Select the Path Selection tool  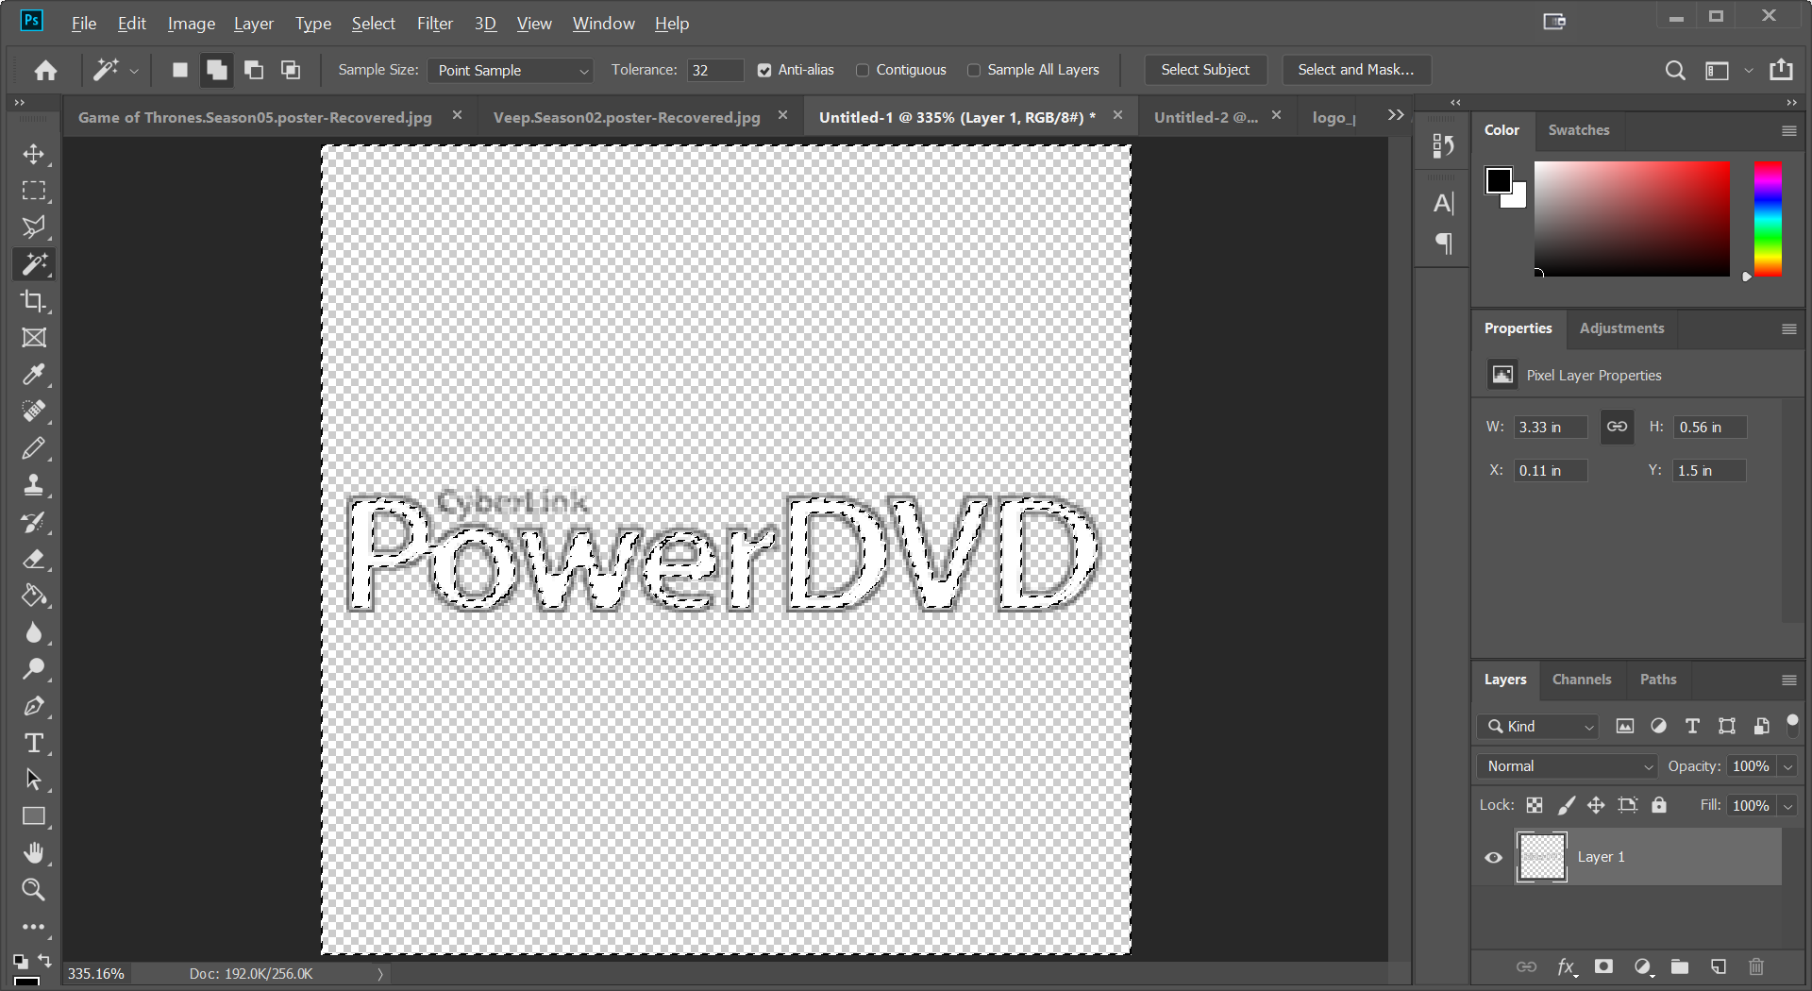pyautogui.click(x=34, y=780)
